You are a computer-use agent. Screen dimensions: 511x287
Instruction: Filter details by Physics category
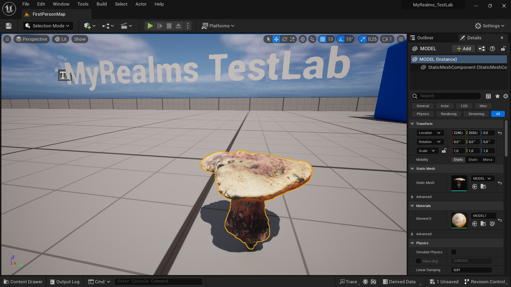click(423, 114)
